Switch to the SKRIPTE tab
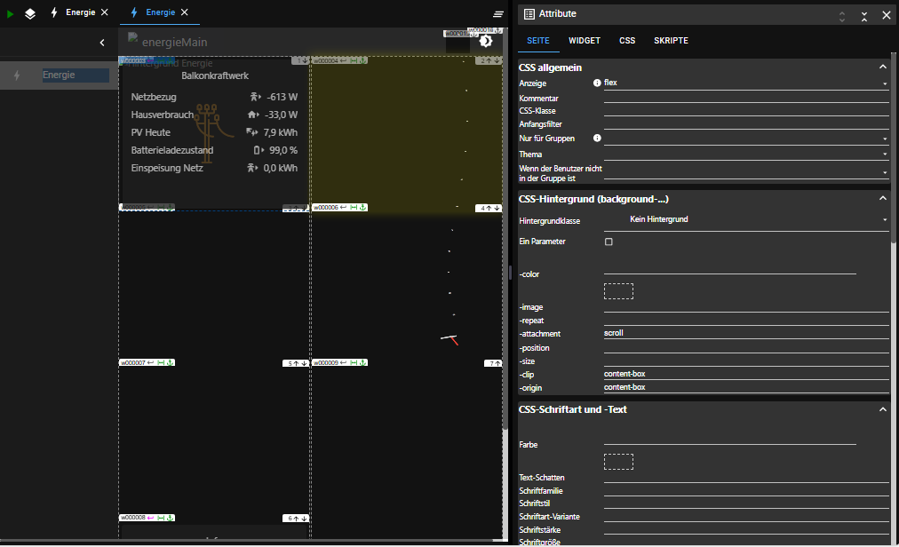The image size is (899, 547). click(671, 41)
